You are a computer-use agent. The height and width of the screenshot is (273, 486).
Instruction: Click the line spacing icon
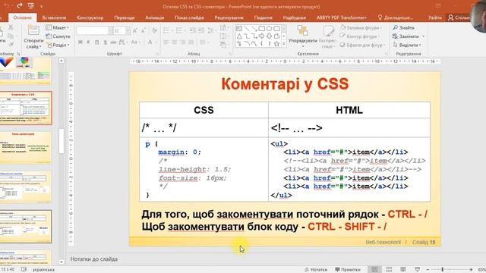click(x=211, y=30)
